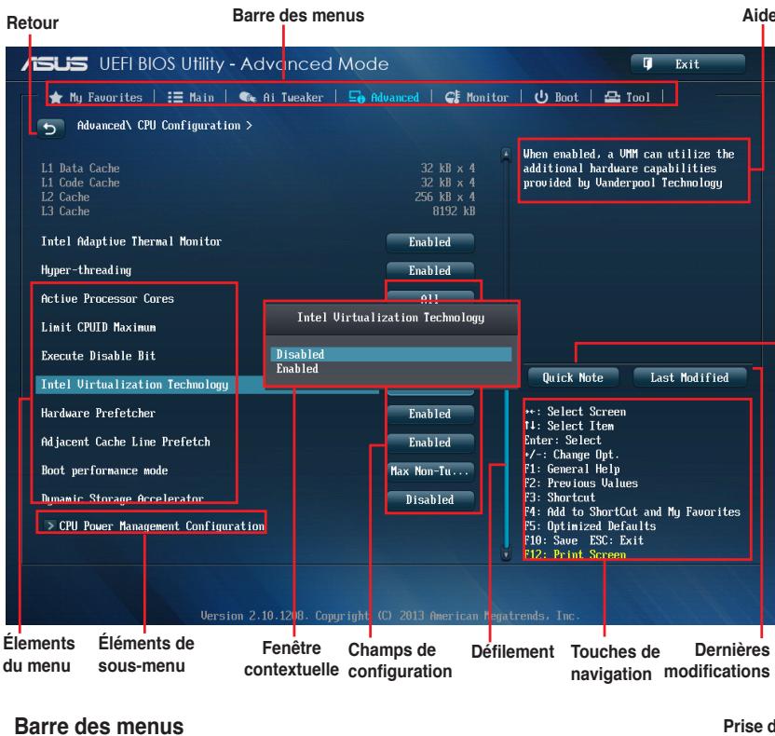Open the Hyper-threading Enabled dropdown

click(430, 271)
